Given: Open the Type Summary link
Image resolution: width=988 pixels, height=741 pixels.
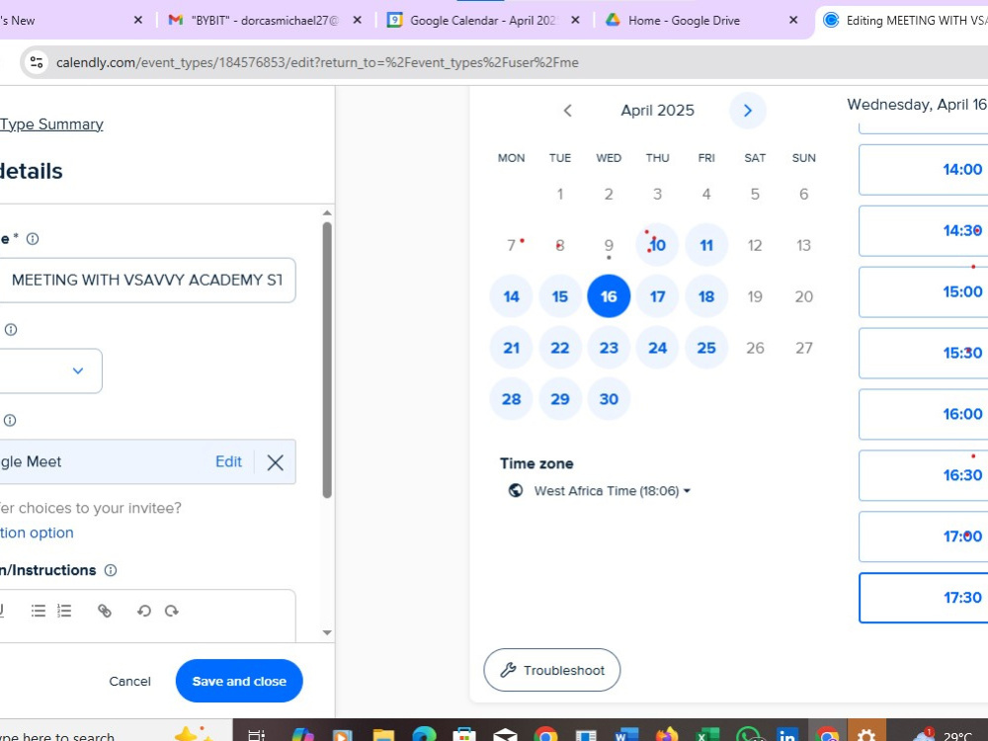Looking at the screenshot, I should click(x=51, y=124).
